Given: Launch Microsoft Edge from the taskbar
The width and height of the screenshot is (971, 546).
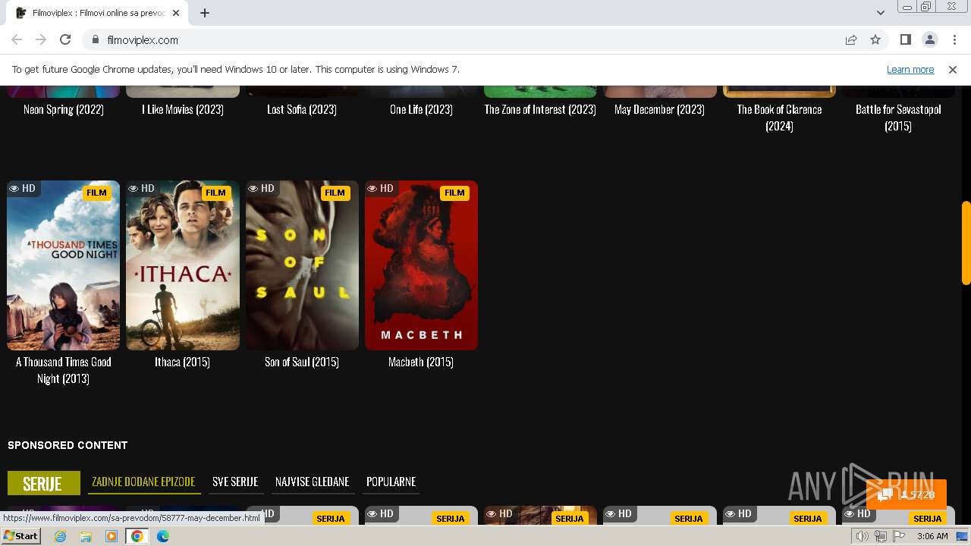Looking at the screenshot, I should coord(162,536).
